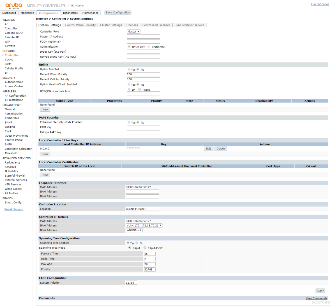This screenshot has height=306, width=332.
Task: Choose FQDN radio for remote host
Action: [x=140, y=90]
